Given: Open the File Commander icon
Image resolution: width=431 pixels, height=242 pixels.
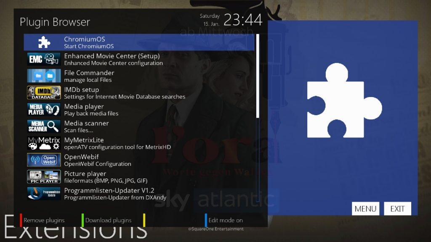Looking at the screenshot, I should coord(43,76).
